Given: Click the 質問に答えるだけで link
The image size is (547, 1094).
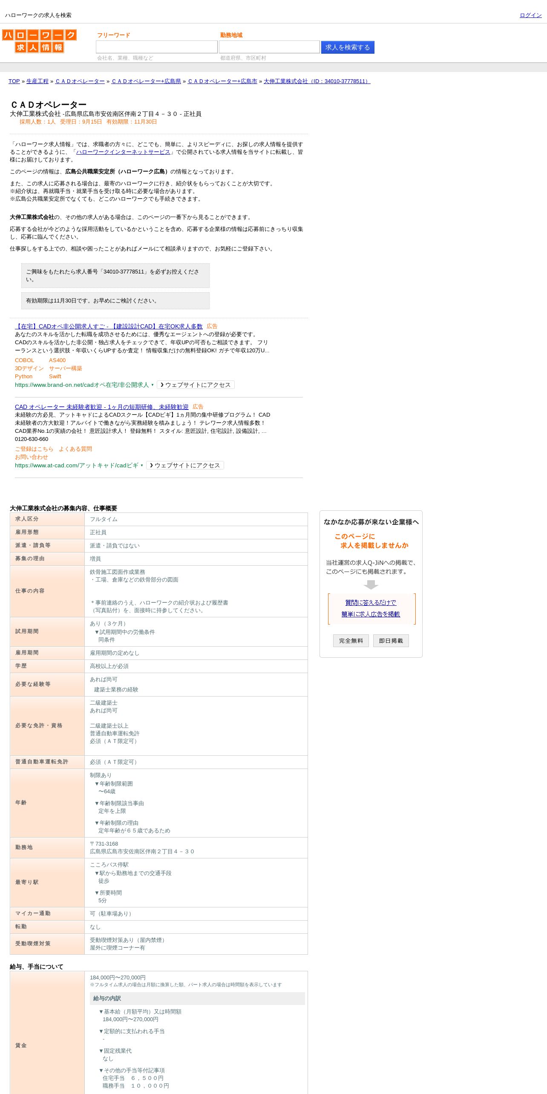Looking at the screenshot, I should coord(371,603).
